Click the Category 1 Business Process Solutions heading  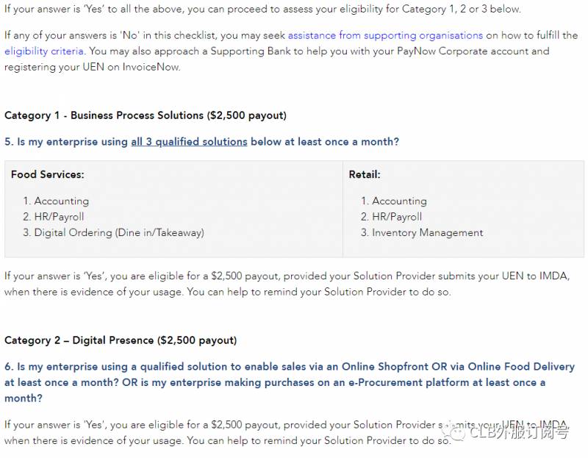[146, 115]
